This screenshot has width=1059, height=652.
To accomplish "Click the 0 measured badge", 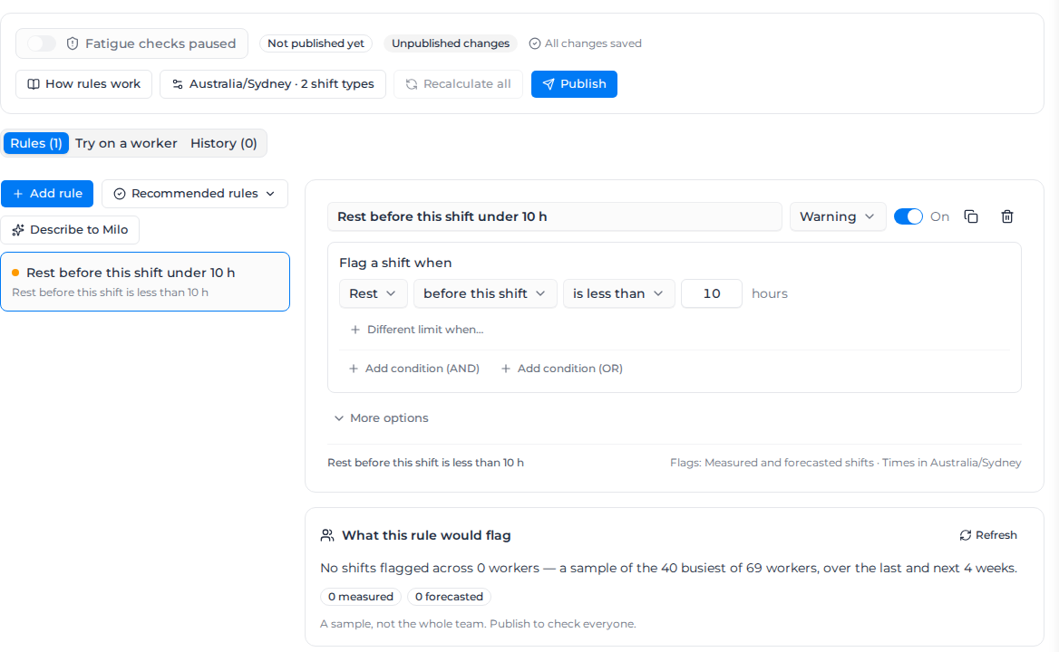I will click(361, 597).
